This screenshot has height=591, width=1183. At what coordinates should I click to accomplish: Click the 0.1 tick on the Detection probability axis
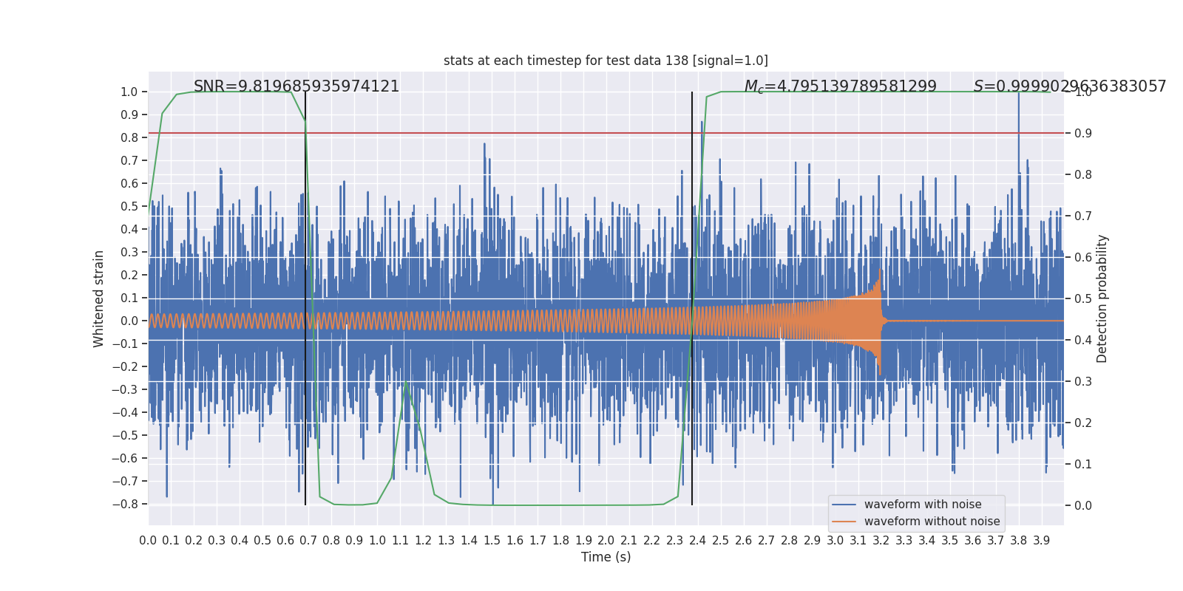pyautogui.click(x=1083, y=465)
